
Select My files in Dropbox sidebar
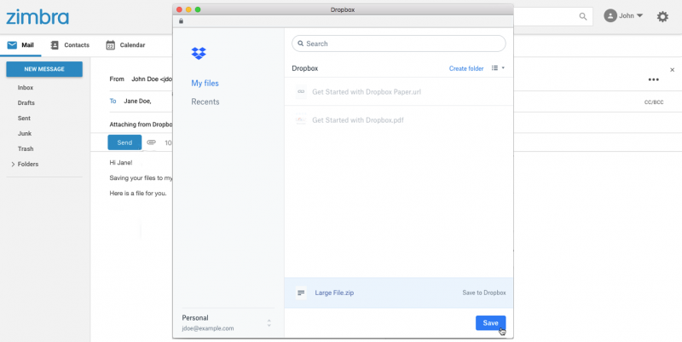[x=205, y=83]
